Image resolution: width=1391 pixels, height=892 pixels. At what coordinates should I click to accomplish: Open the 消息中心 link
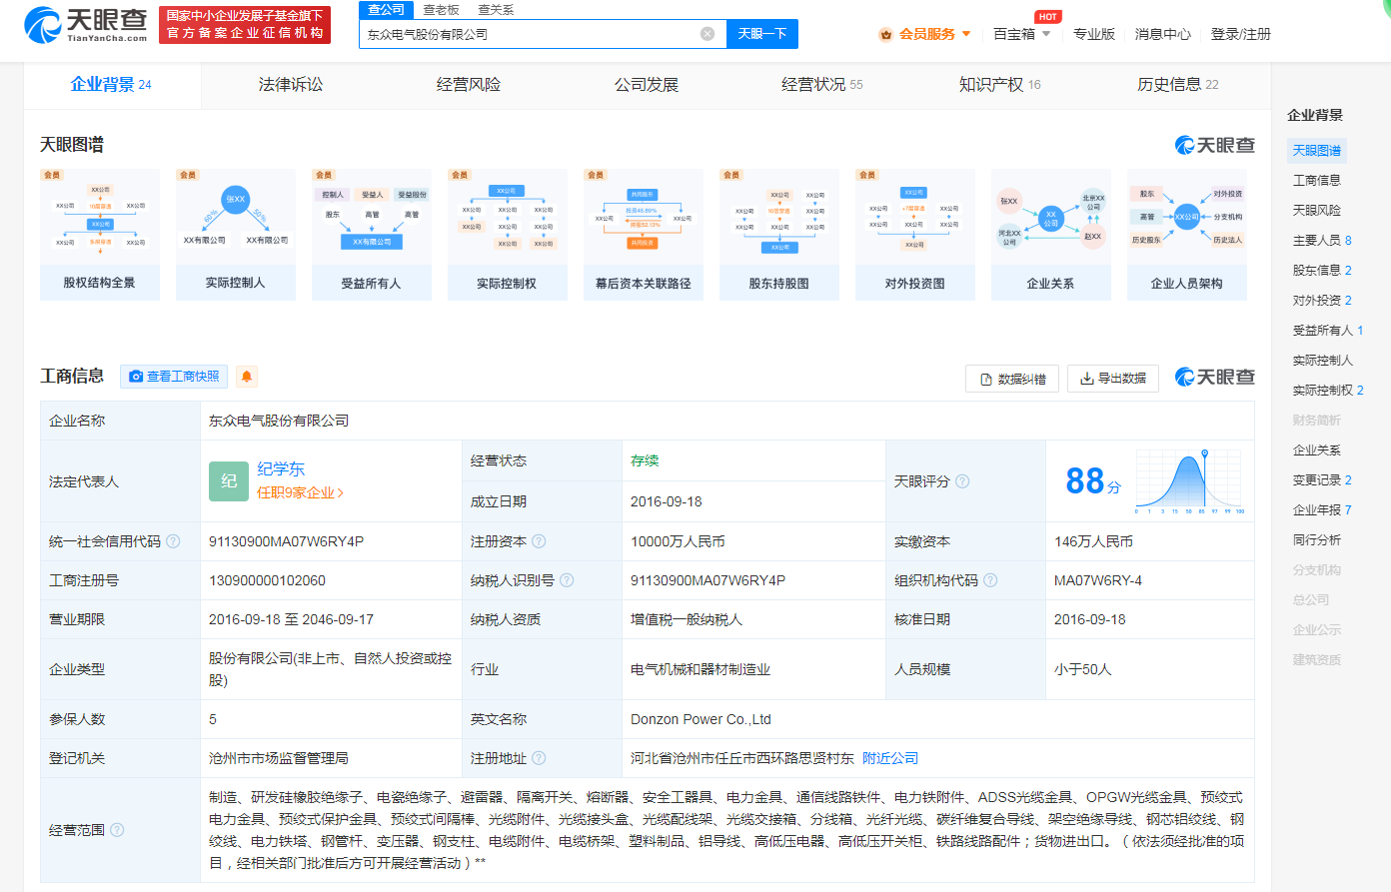(x=1162, y=34)
